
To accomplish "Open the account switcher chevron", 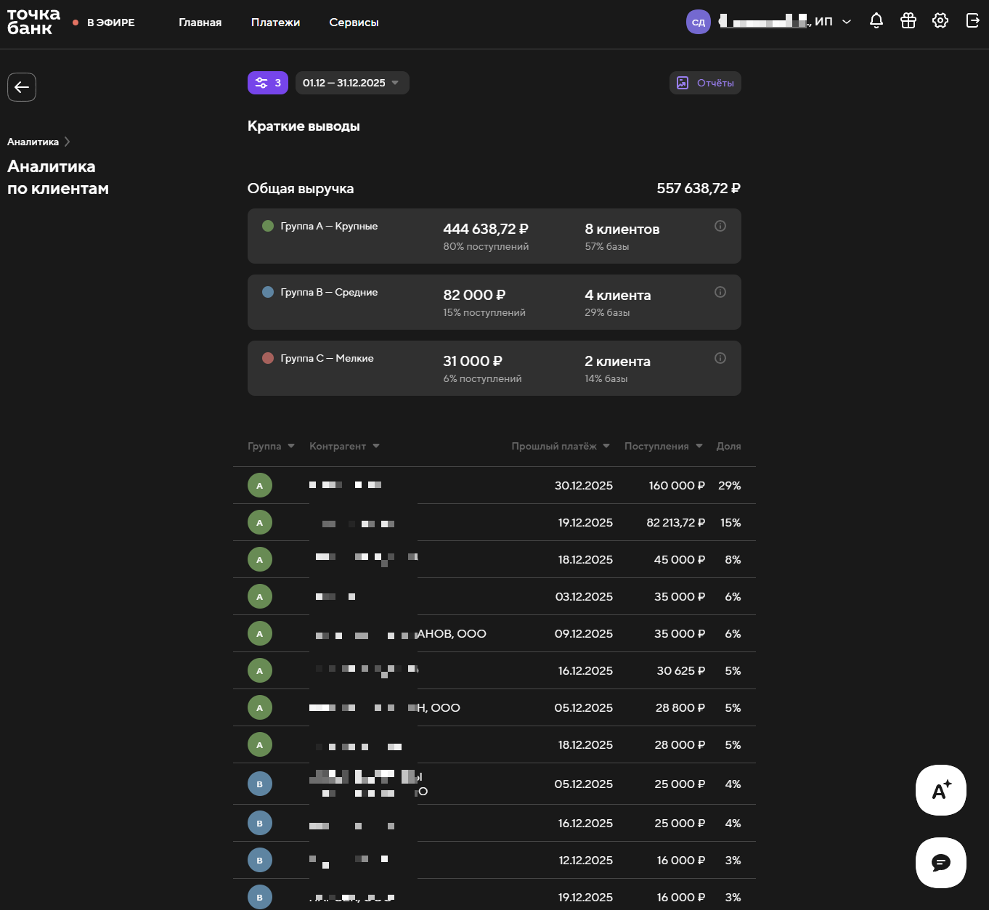I will pyautogui.click(x=847, y=22).
